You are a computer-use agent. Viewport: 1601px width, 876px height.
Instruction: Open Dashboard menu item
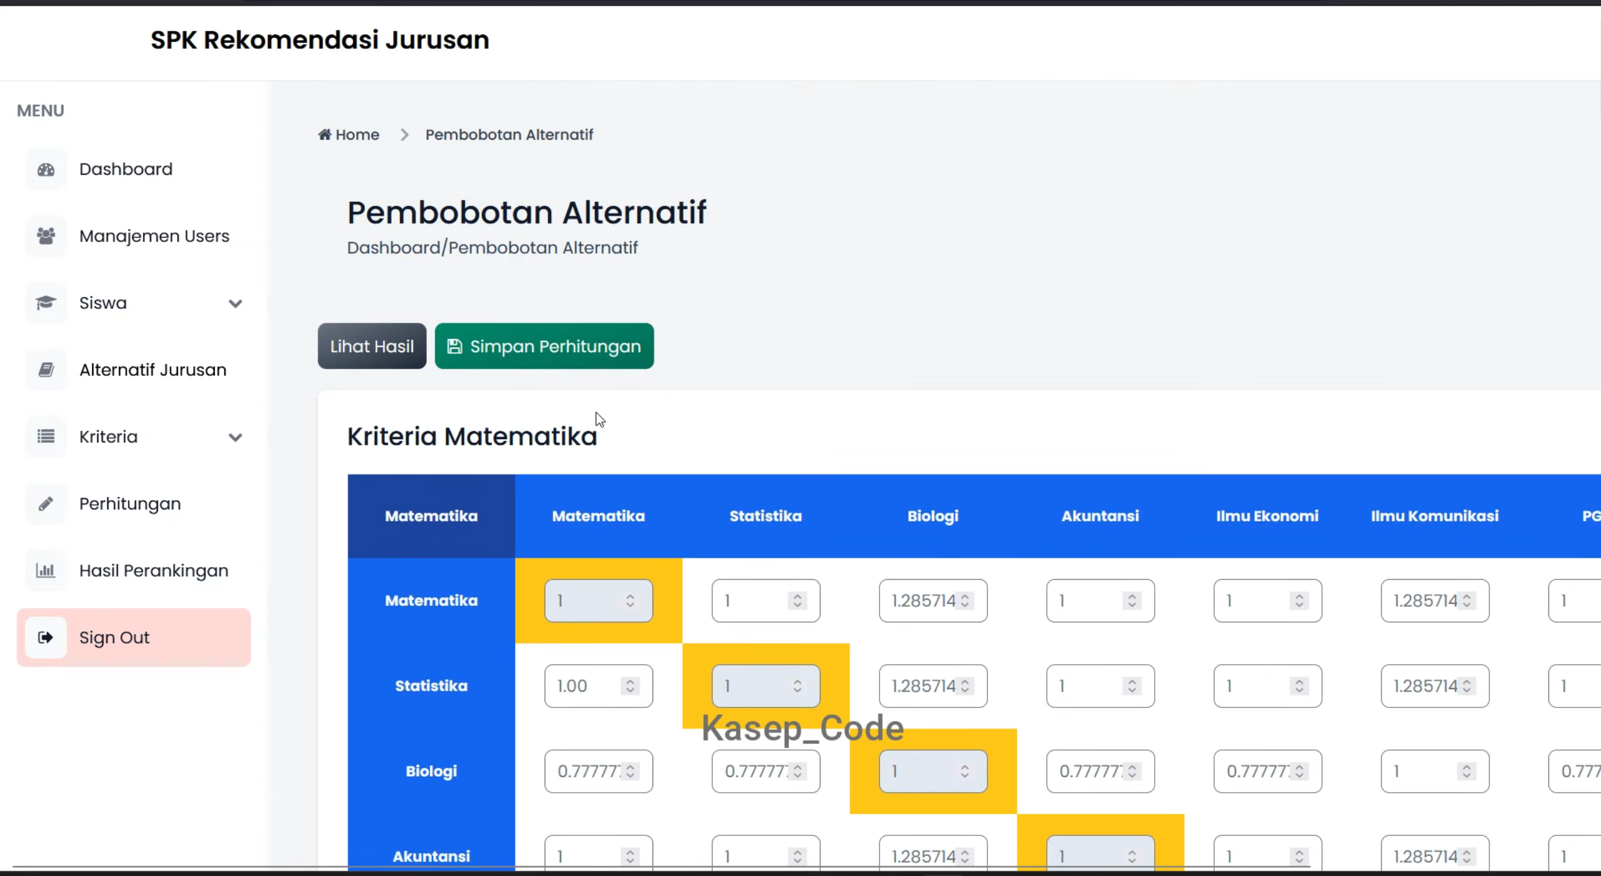tap(134, 169)
